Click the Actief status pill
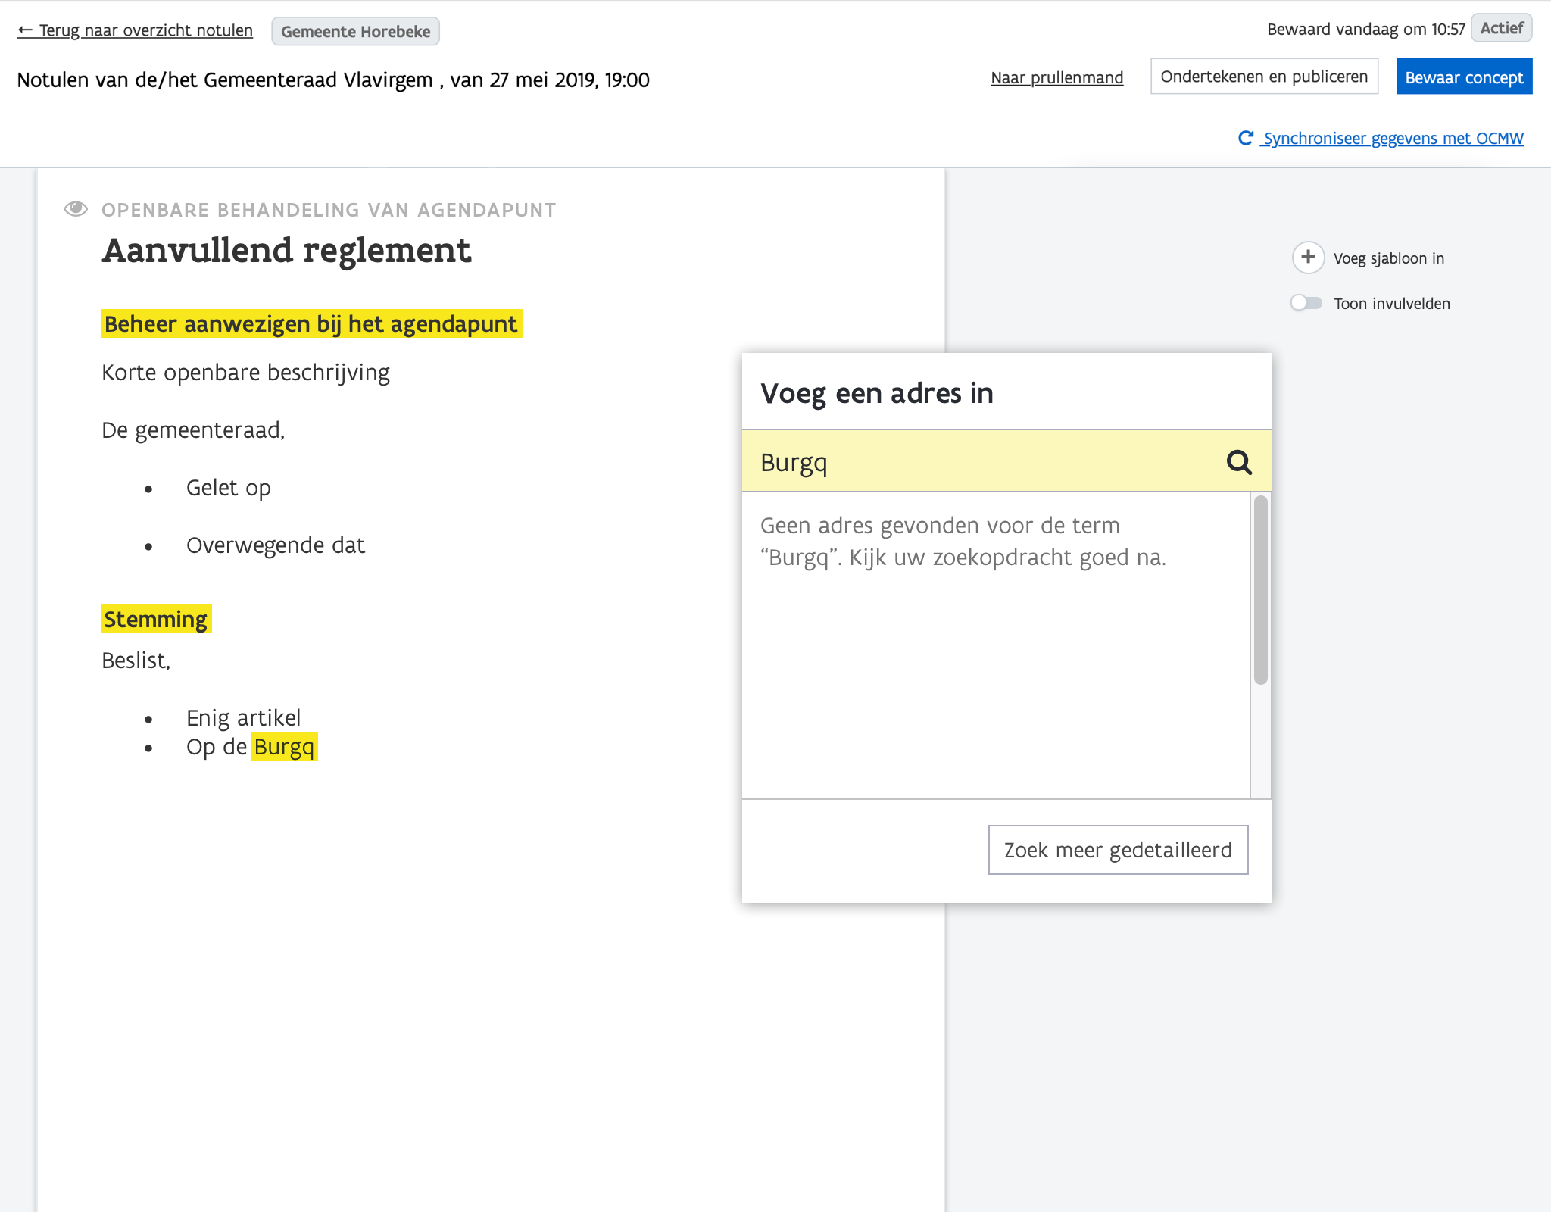Viewport: 1551px width, 1212px height. [x=1501, y=28]
